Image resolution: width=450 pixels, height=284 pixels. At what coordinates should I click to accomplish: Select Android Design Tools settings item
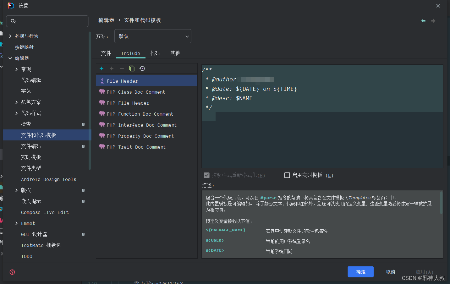(48, 179)
